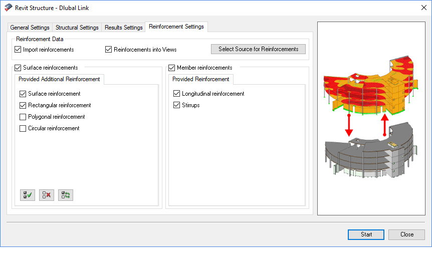
Task: Toggle the Longitudinal reinforcement checkbox
Action: point(177,94)
